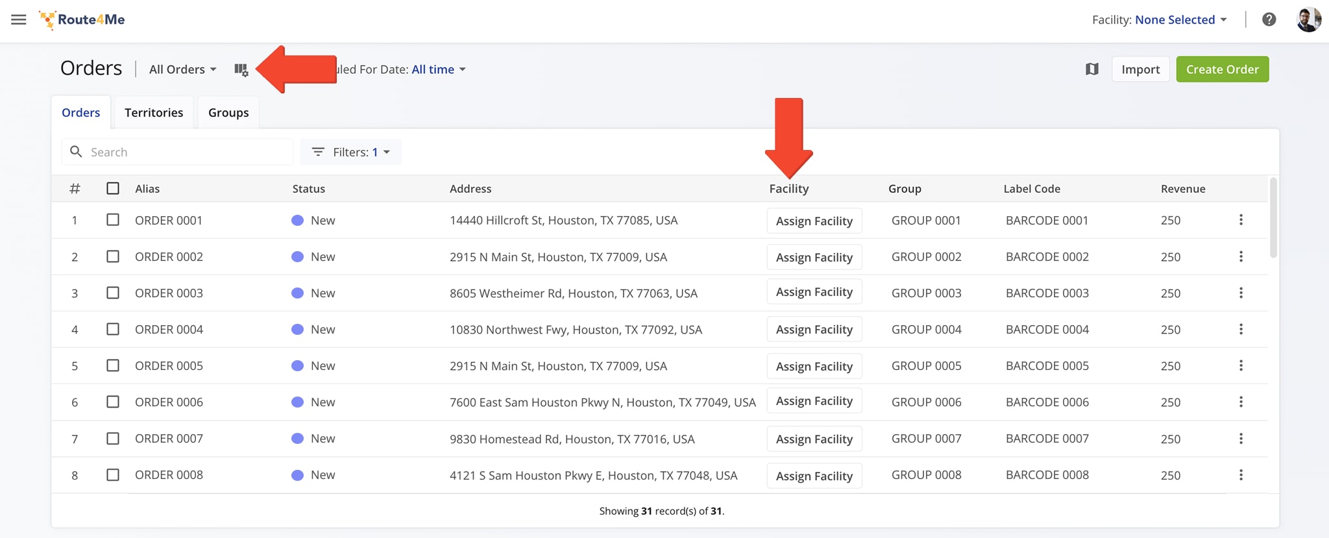Expand the All Orders dropdown
The image size is (1329, 538).
coord(182,69)
